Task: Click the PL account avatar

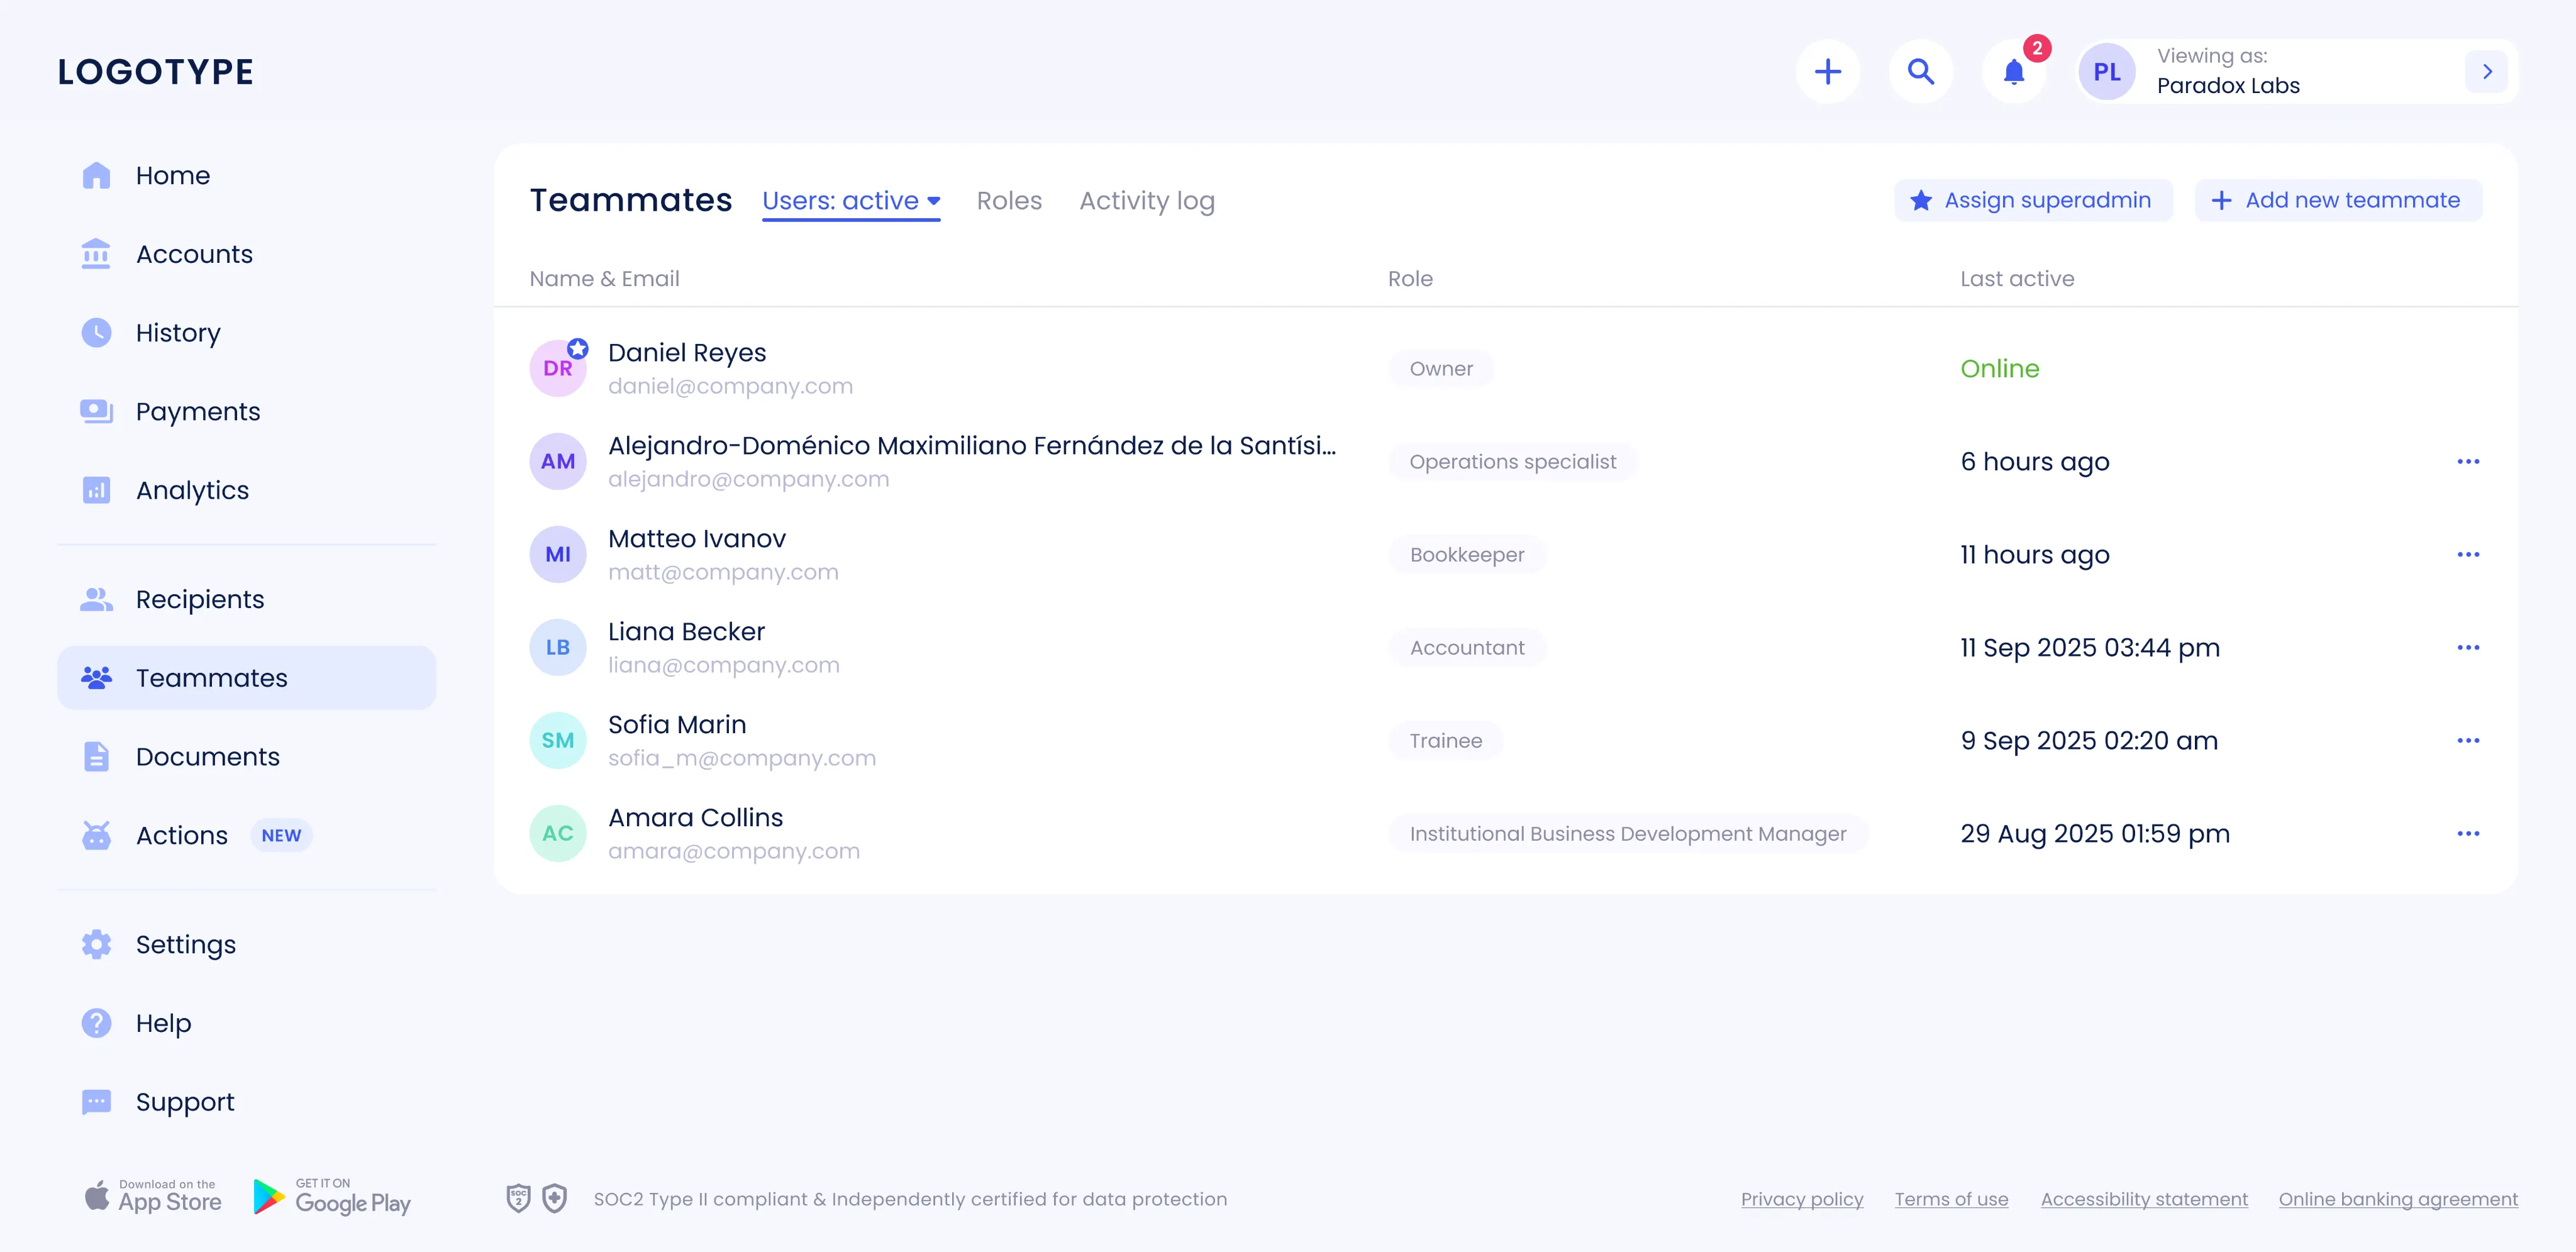Action: (2106, 71)
